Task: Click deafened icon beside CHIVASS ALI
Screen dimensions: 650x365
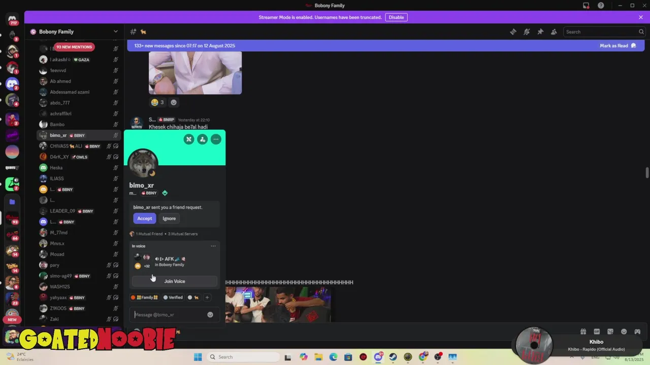Action: (116, 146)
